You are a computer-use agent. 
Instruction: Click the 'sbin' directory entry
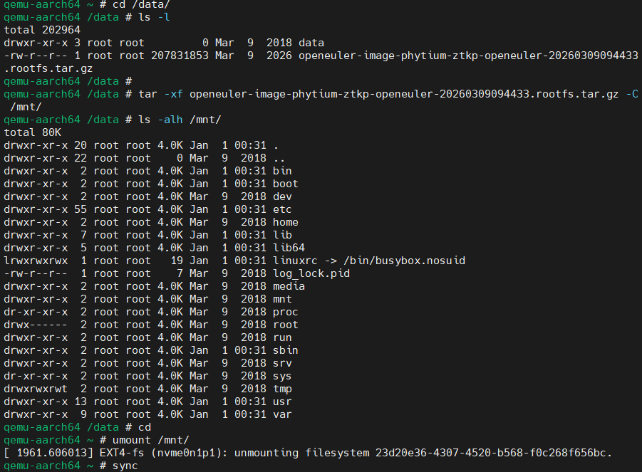point(286,350)
